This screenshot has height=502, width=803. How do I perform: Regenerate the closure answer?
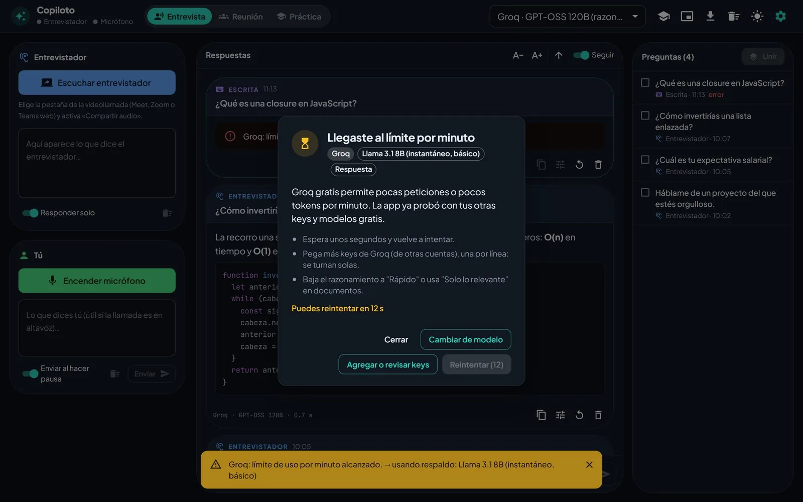[x=579, y=165]
